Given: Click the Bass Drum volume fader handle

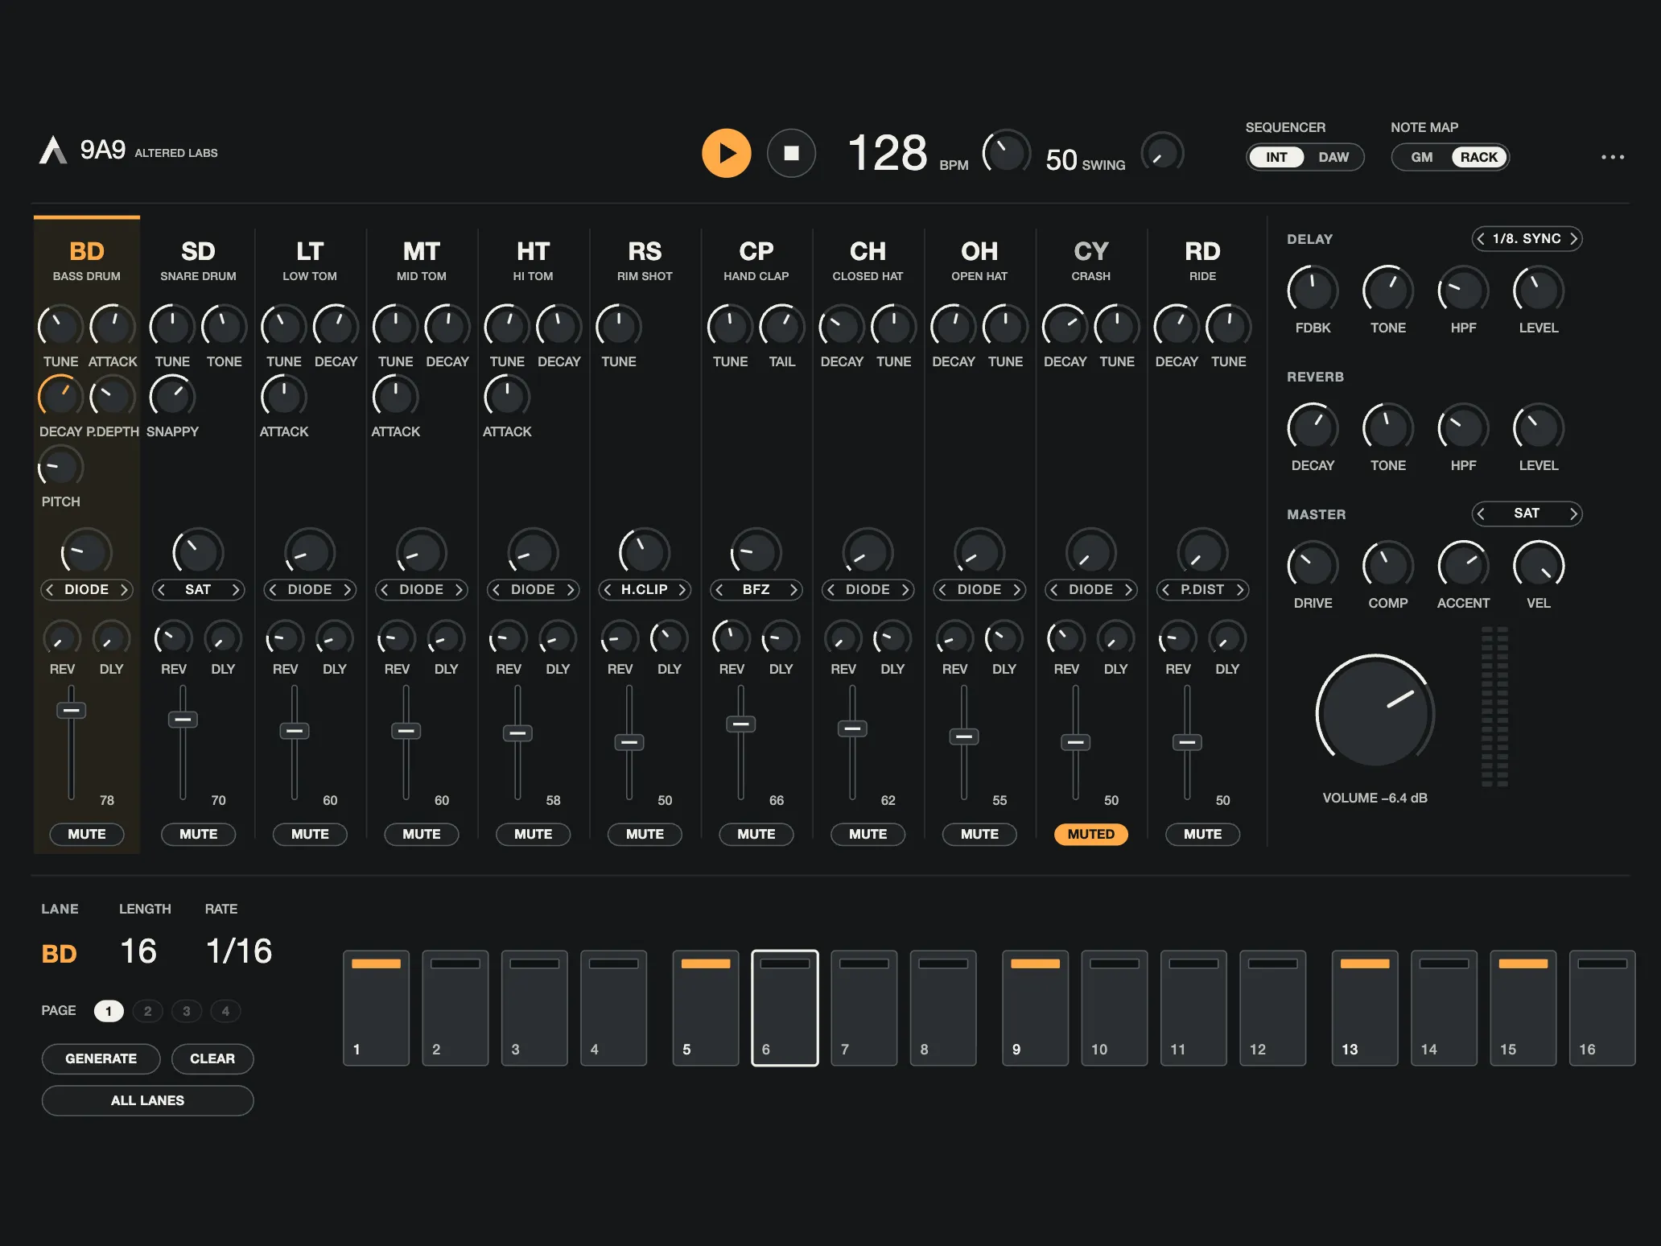Looking at the screenshot, I should (x=71, y=711).
